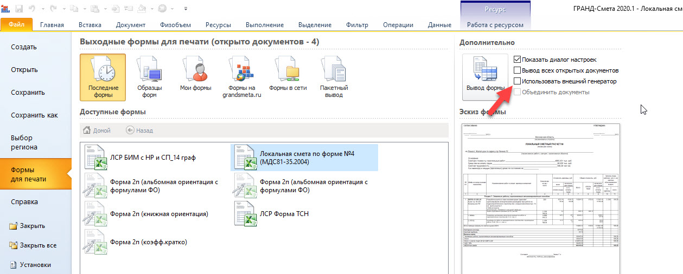
Task: Open the Формы в сети folder icon
Action: click(288, 73)
